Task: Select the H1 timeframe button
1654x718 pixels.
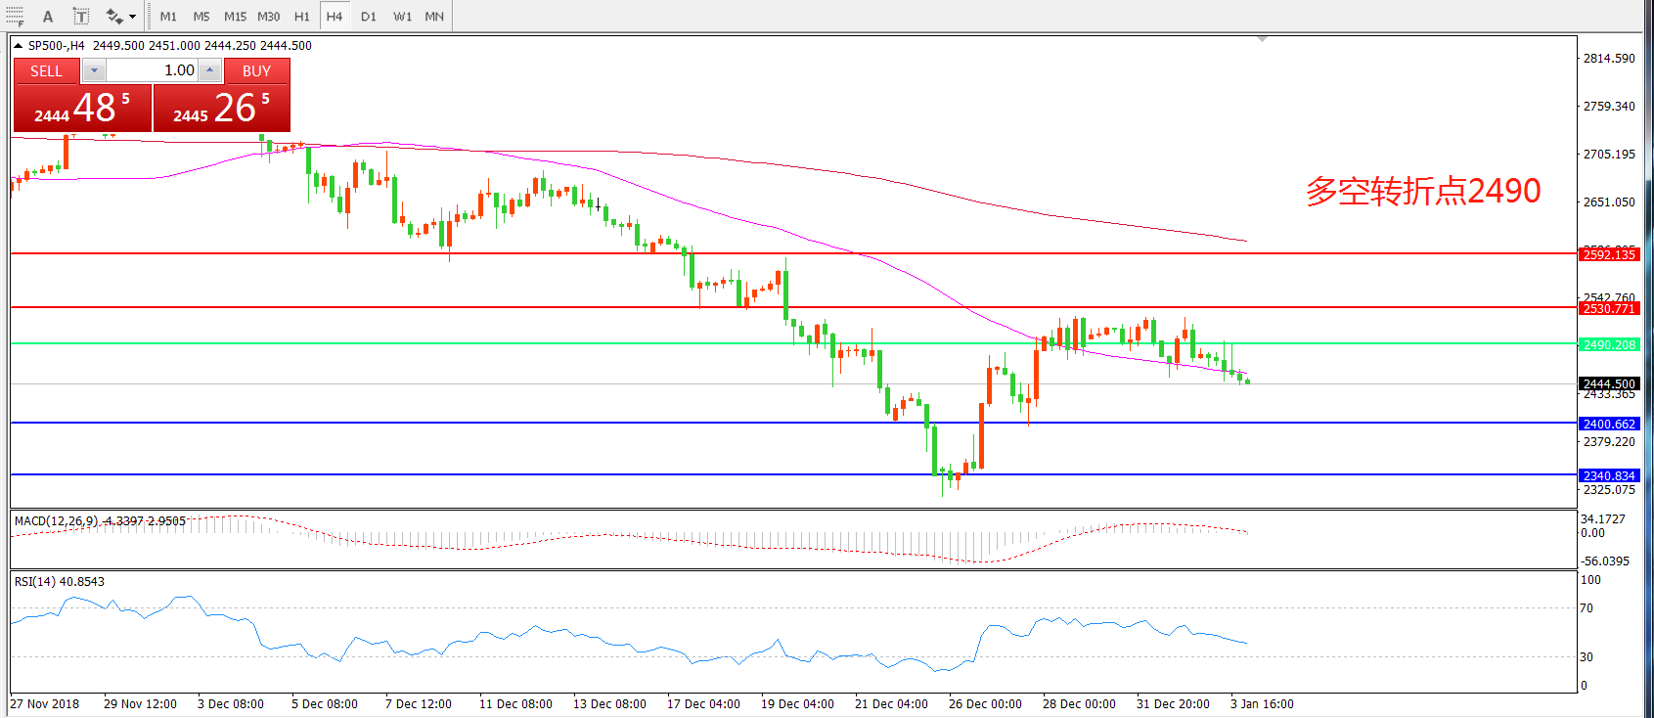Action: coord(301,17)
